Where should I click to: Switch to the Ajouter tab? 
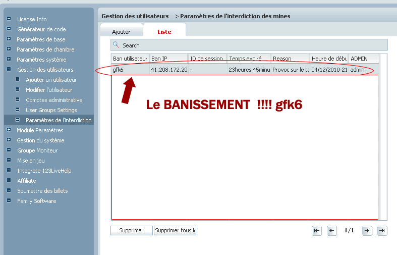[x=121, y=32]
